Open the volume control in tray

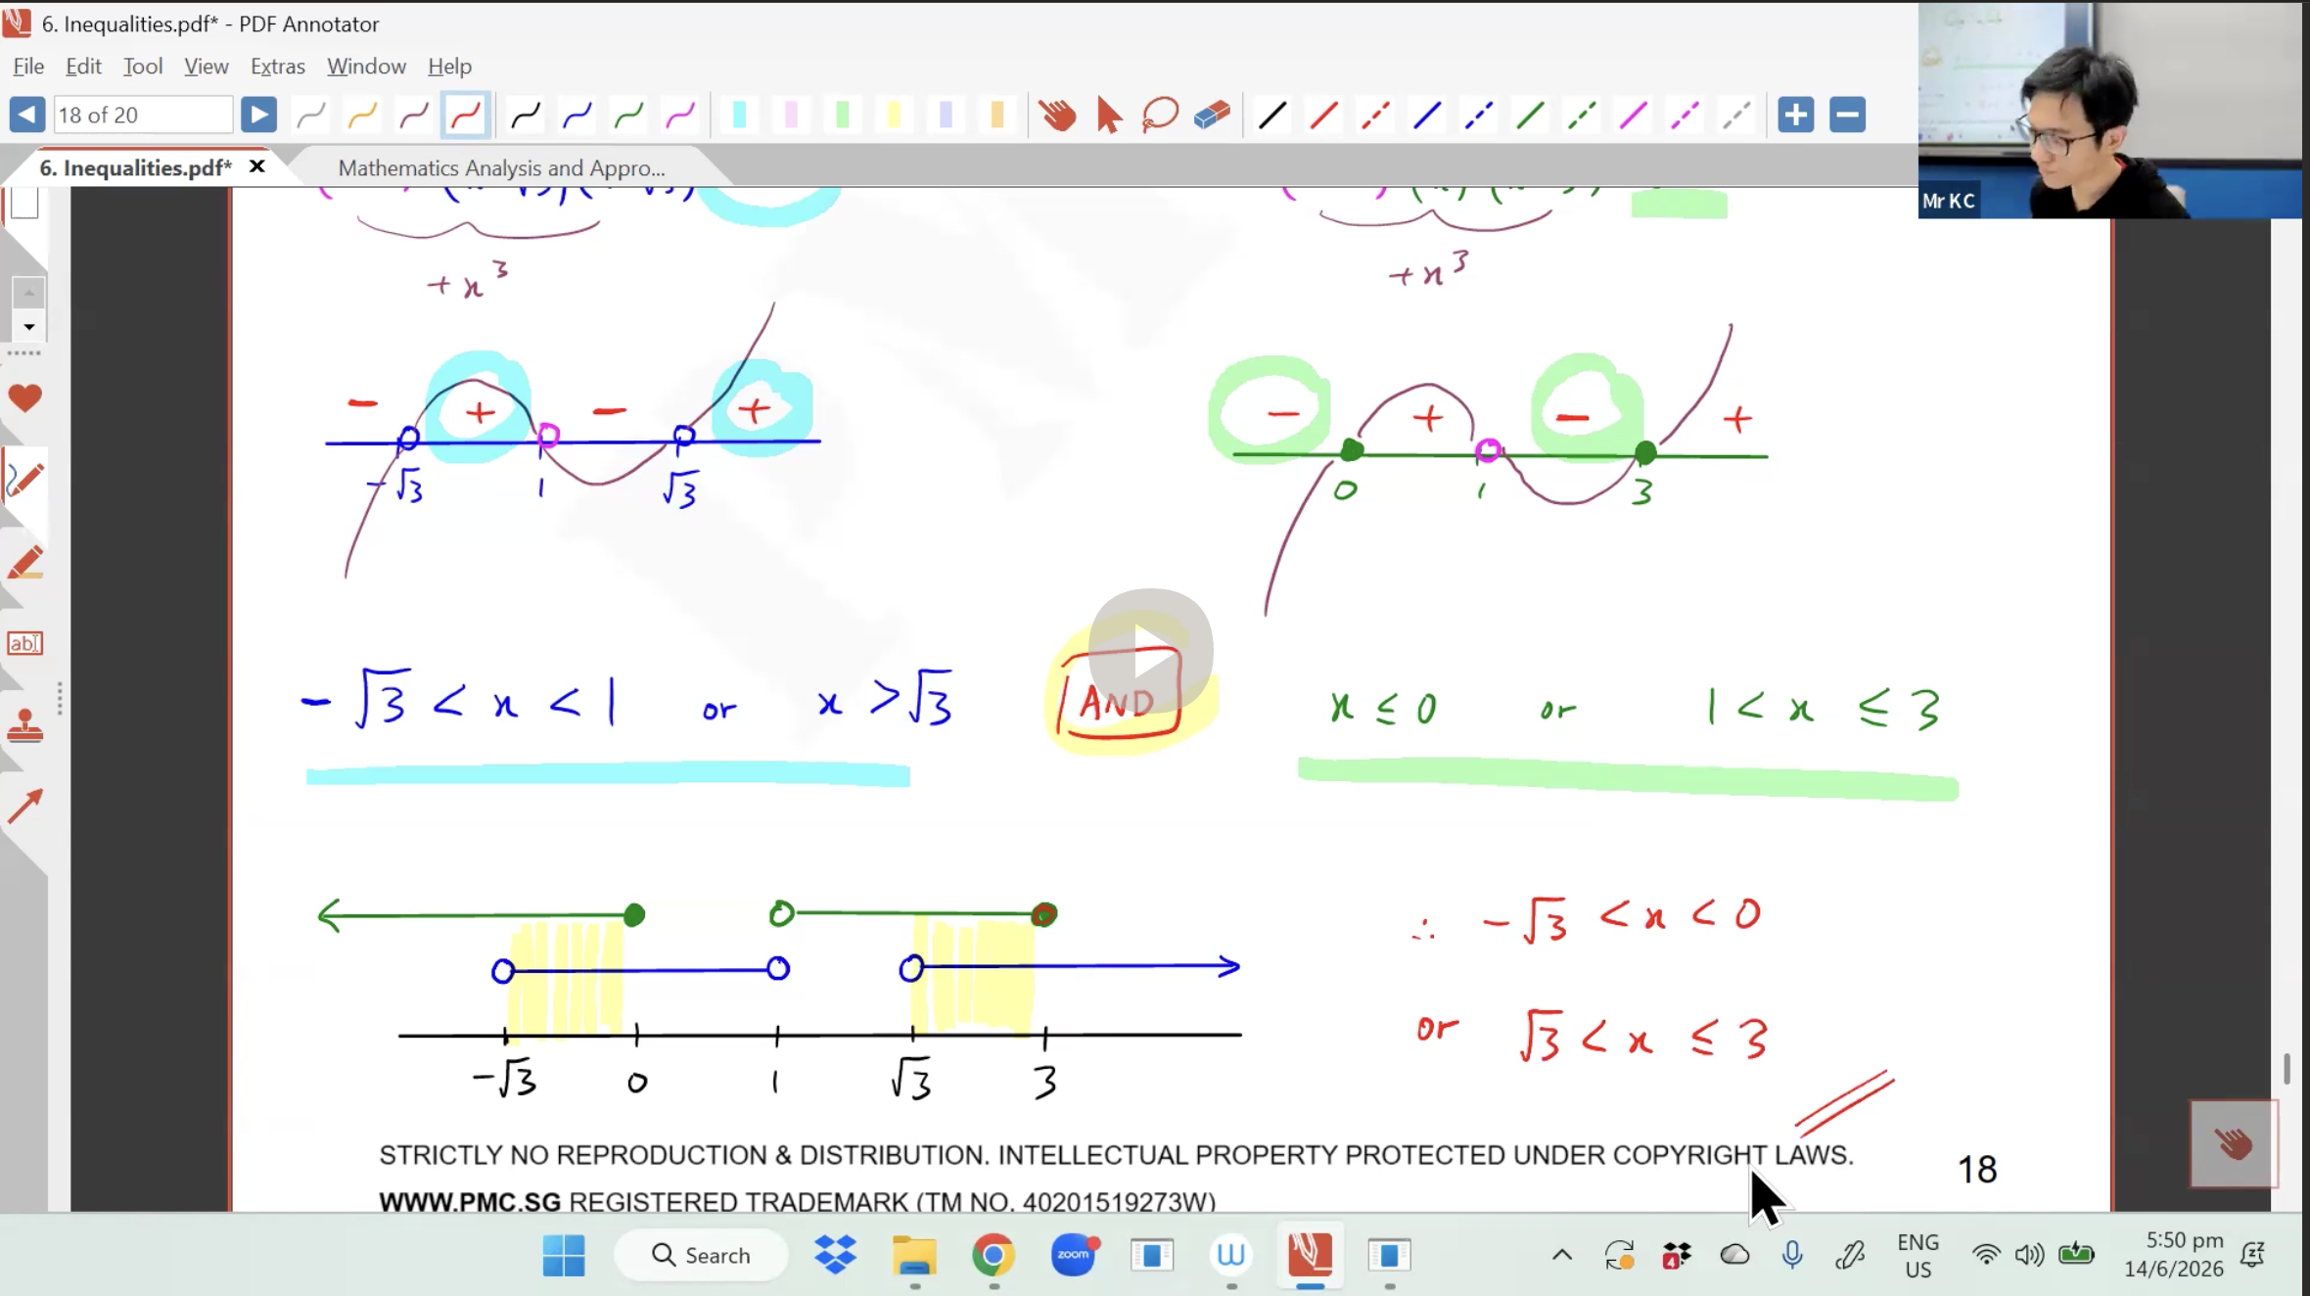click(x=2029, y=1255)
